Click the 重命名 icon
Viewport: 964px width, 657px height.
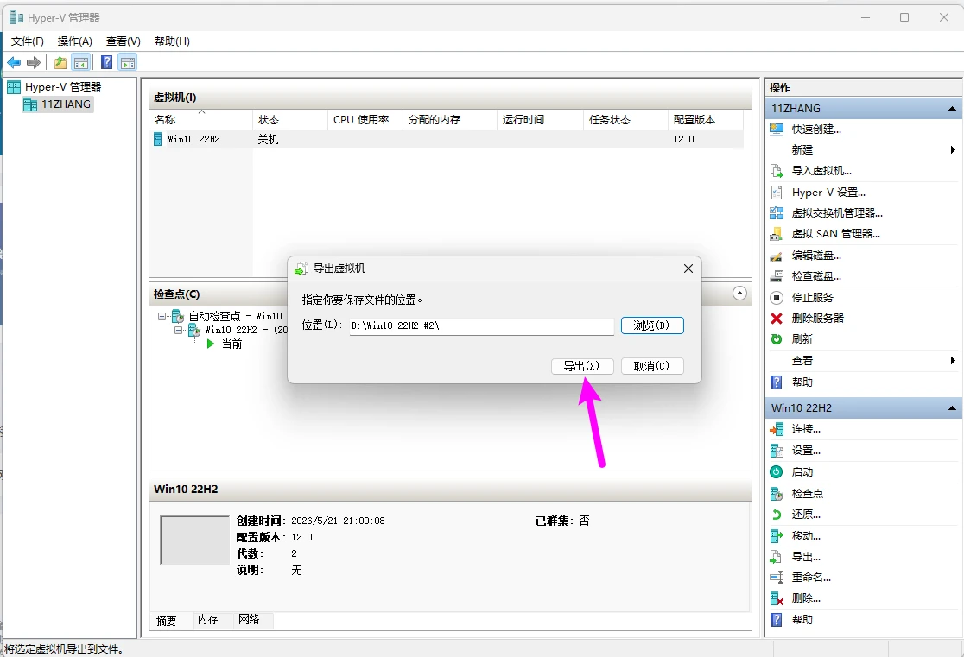777,578
